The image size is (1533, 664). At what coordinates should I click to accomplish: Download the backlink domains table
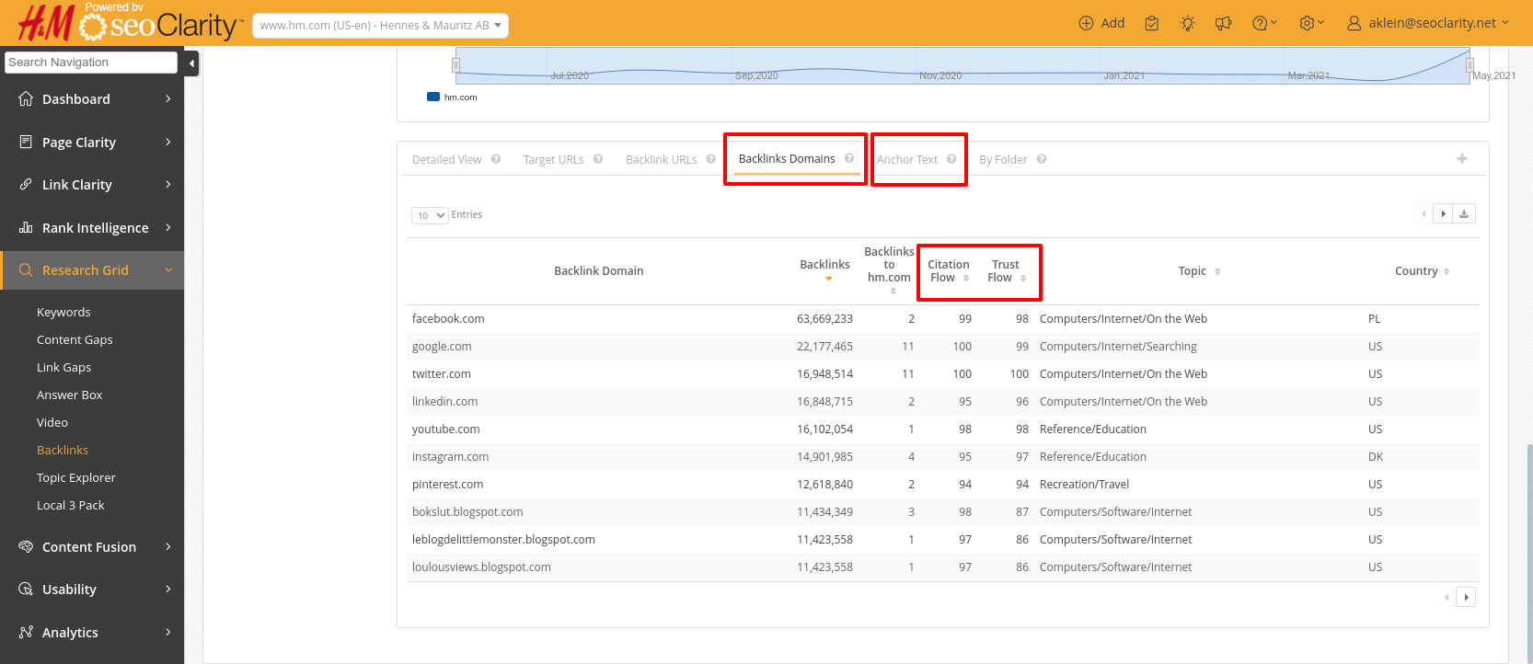1464,214
